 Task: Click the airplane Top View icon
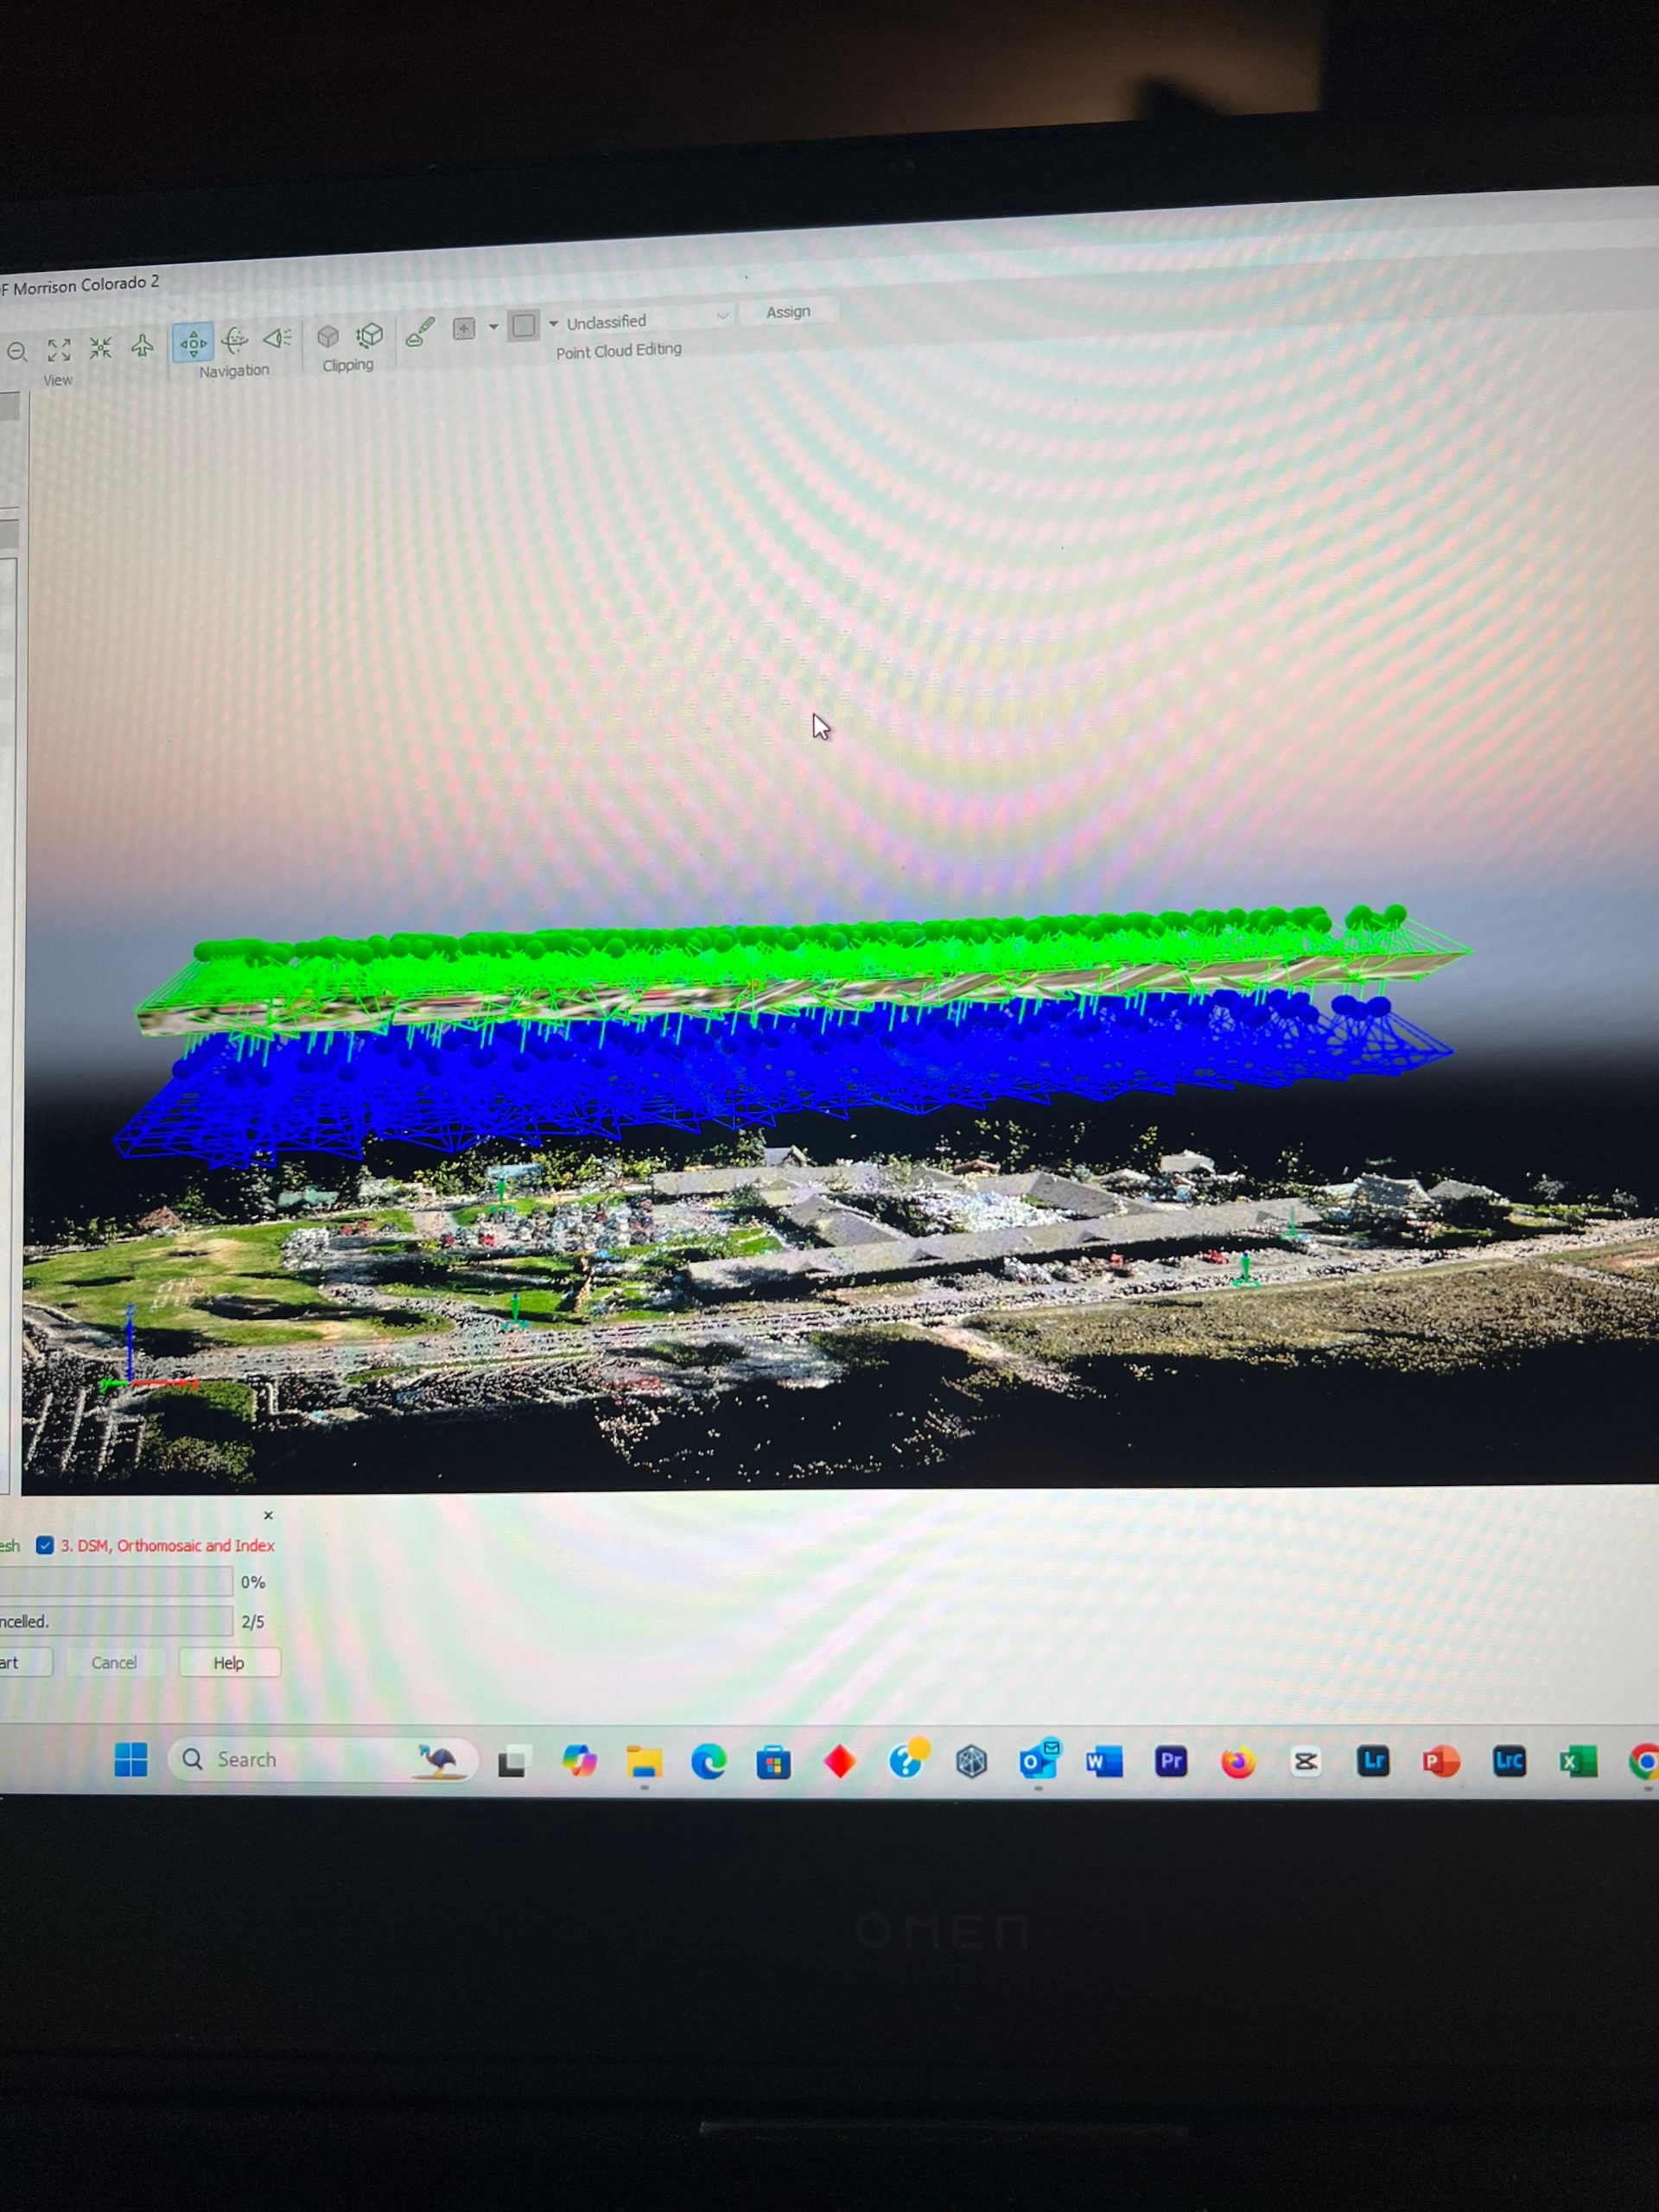(x=142, y=346)
